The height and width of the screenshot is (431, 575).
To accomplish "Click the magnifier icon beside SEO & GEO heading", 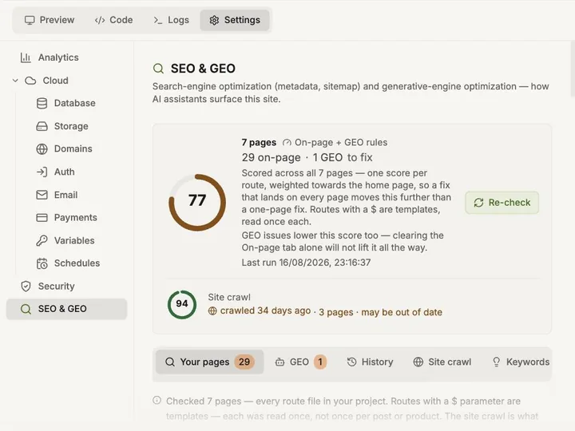I will point(158,69).
